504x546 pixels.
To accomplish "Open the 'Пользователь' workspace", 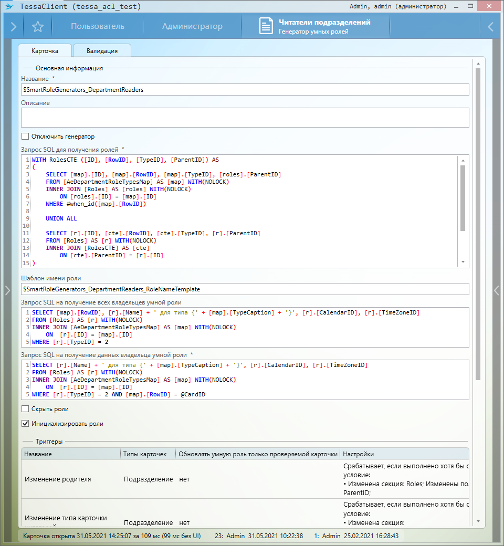I will pos(98,27).
